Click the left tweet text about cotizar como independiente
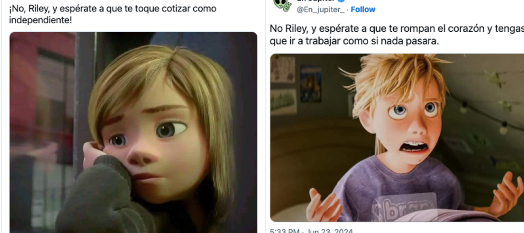This screenshot has height=233, width=524. click(113, 14)
